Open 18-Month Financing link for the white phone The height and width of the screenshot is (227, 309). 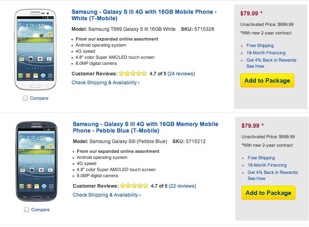[x=266, y=53]
